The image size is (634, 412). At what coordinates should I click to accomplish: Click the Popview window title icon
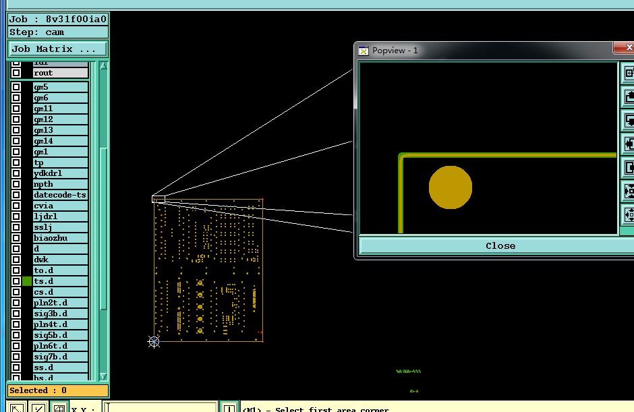tap(364, 51)
